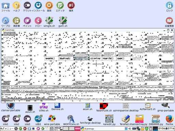Launch the マウント toggle icon
This screenshot has width=175, height=131.
coord(27,5)
